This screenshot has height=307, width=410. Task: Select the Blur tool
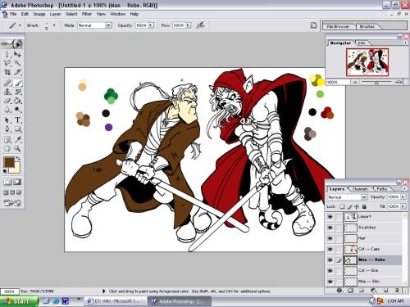point(7,110)
